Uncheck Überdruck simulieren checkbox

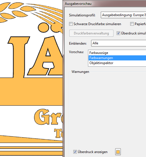(x=118, y=33)
